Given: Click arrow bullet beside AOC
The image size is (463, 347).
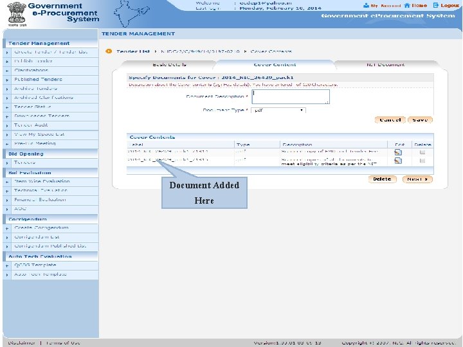Looking at the screenshot, I should (7, 209).
